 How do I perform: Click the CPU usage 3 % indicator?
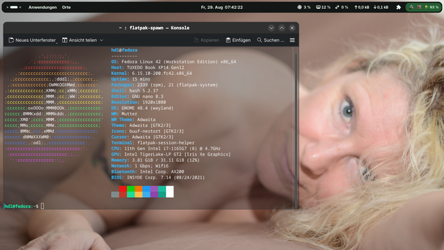pos(304,8)
